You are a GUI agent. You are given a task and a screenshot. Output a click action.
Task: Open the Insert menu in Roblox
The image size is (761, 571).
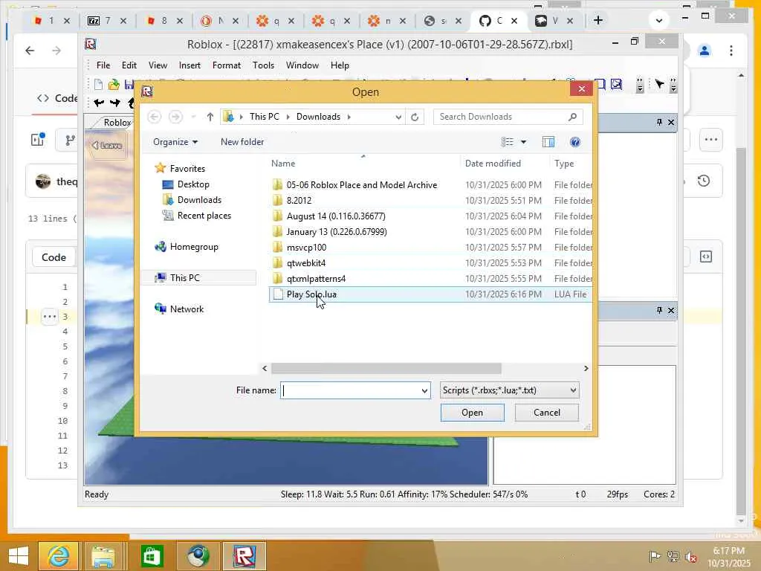point(190,65)
